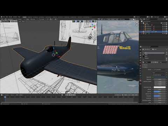Open the Window menu
This screenshot has width=168, height=126.
[15, 17]
